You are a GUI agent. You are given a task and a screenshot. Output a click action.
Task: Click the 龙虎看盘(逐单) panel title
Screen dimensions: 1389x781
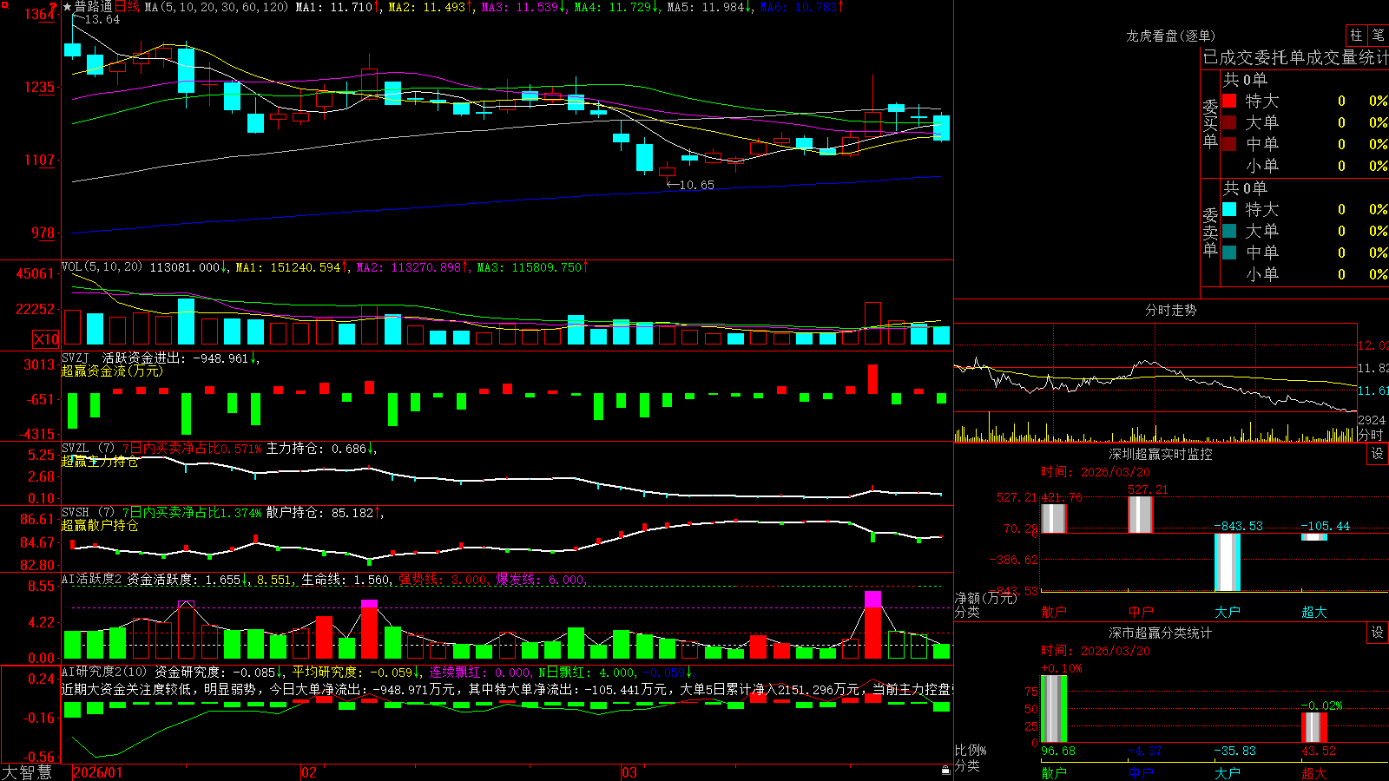pyautogui.click(x=1171, y=36)
